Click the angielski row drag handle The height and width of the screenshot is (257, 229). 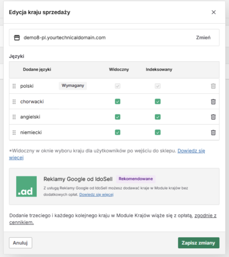click(14, 117)
